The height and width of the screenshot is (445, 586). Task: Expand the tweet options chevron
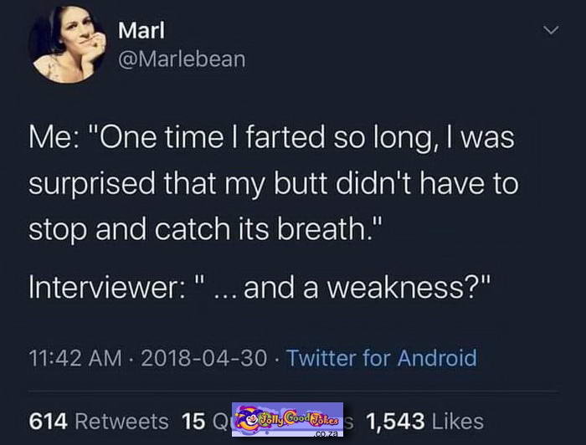(x=551, y=30)
